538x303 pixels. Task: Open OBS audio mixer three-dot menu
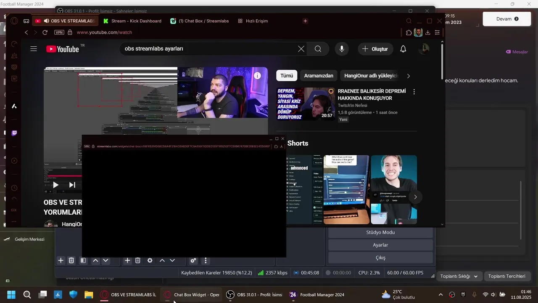click(x=206, y=260)
